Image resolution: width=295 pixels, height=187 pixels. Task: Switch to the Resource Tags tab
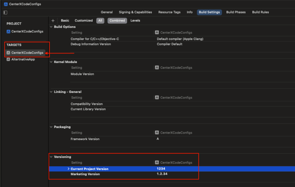click(x=169, y=12)
